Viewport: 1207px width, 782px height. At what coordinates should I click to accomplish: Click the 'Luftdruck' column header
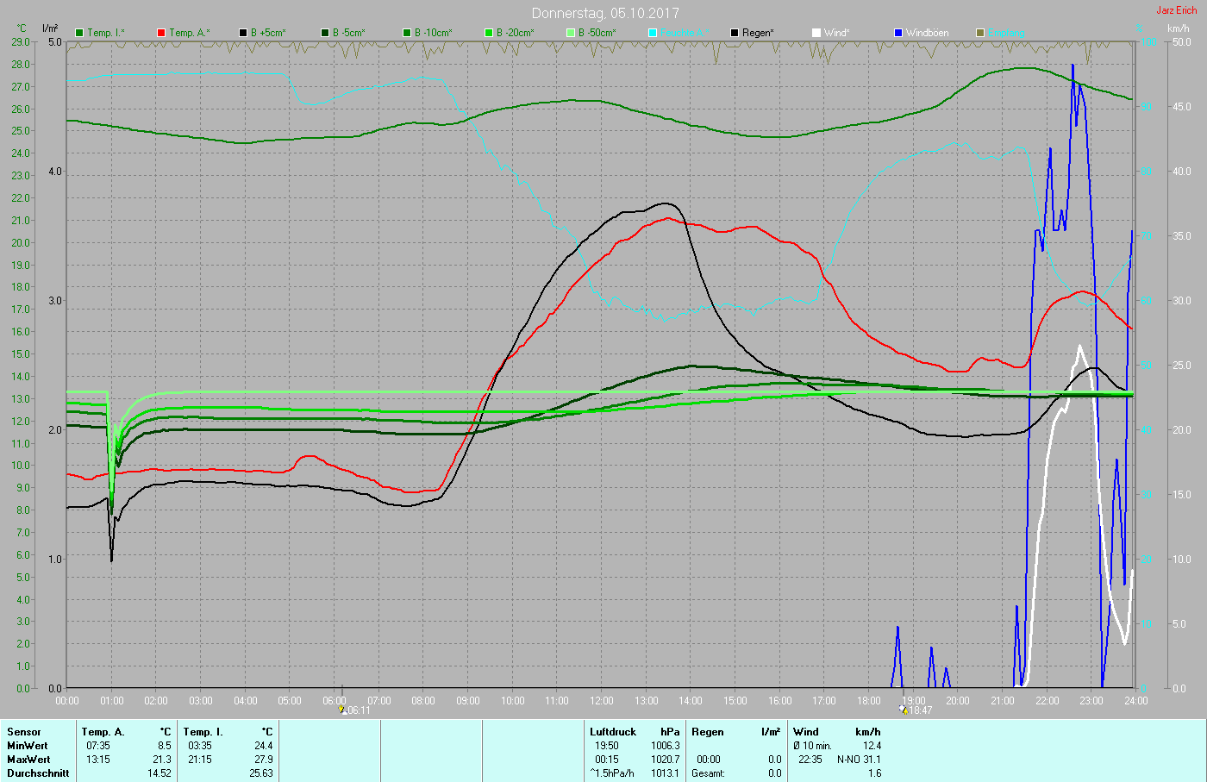(x=613, y=732)
